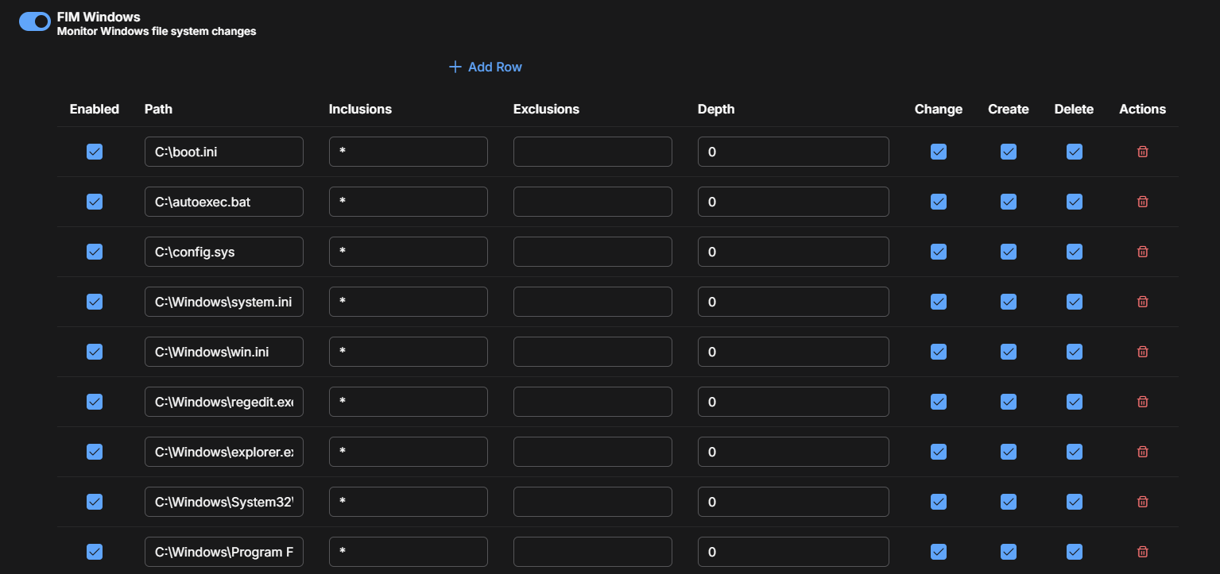
Task: Remove the regedit.exe path row
Action: tap(1142, 402)
